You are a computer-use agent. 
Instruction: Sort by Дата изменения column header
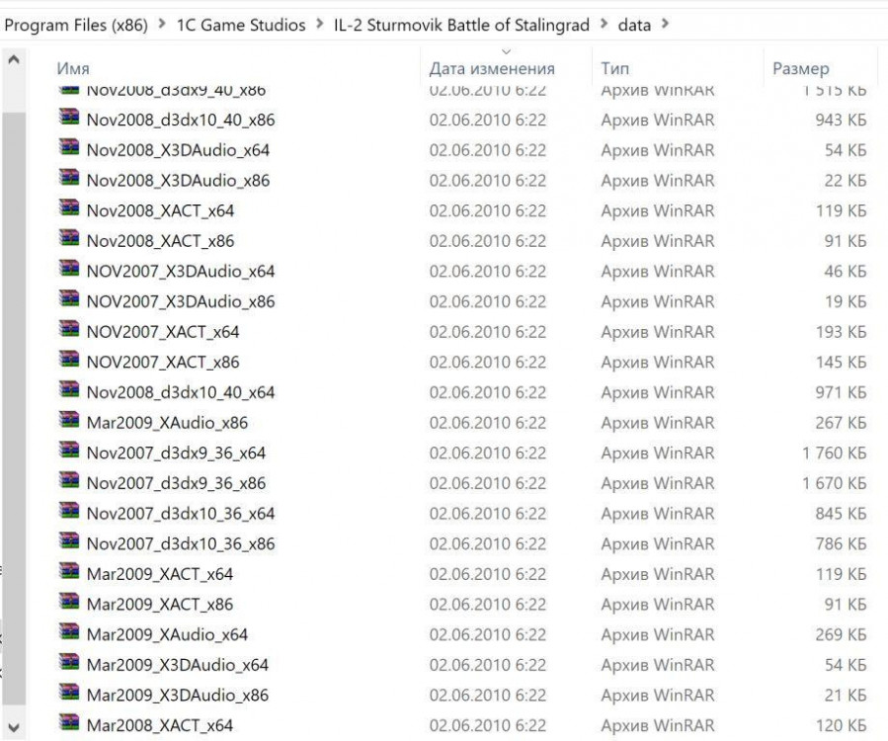click(492, 68)
